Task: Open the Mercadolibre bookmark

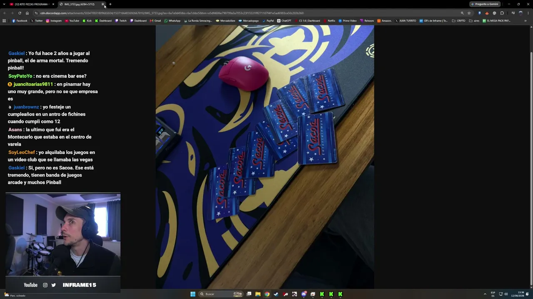Action: click(225, 21)
